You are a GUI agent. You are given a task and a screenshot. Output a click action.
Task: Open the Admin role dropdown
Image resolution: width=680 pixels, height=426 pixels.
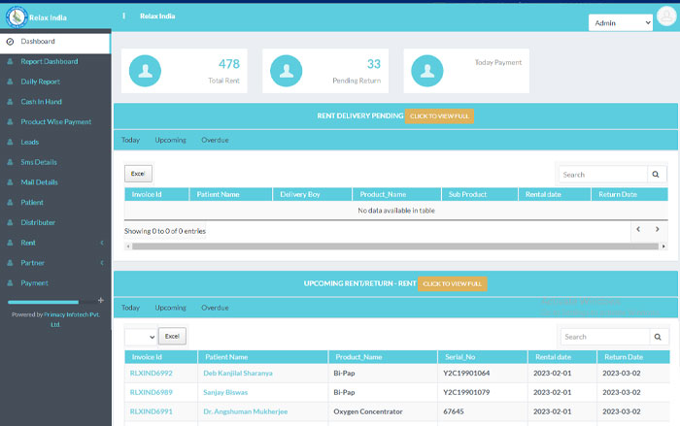[x=621, y=23]
